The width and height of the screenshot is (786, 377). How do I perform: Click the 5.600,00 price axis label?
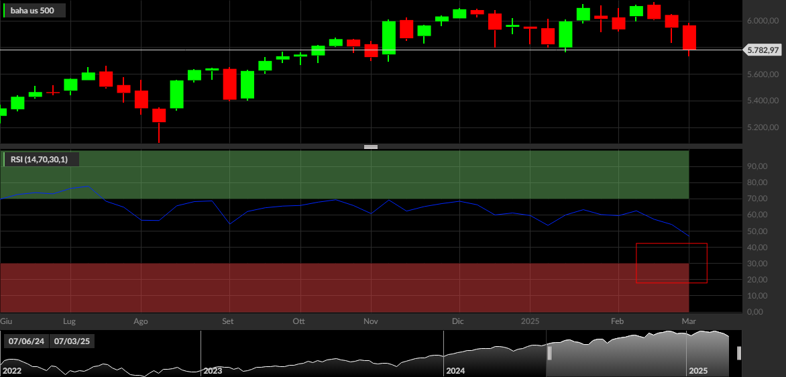click(x=763, y=74)
